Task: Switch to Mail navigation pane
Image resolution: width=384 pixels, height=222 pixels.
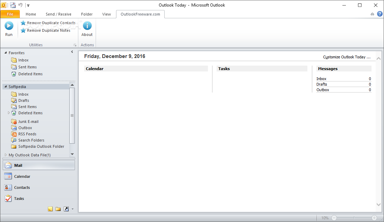Action: [39, 165]
